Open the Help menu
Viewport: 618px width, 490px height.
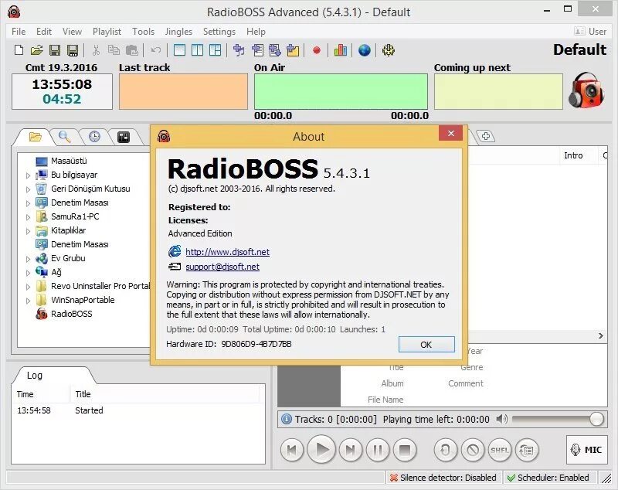tap(256, 32)
